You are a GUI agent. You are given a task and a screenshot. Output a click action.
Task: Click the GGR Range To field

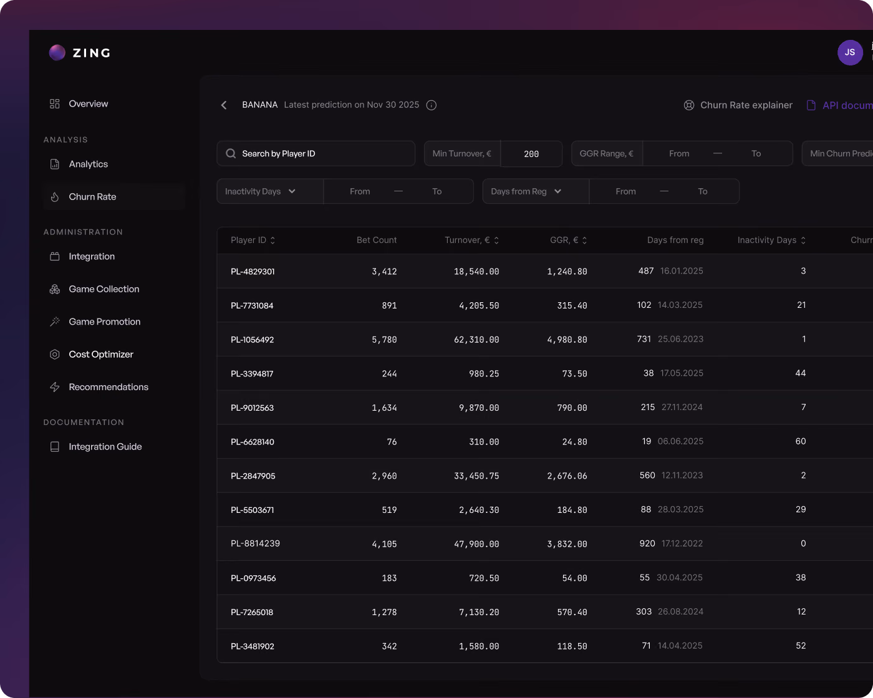pos(756,153)
